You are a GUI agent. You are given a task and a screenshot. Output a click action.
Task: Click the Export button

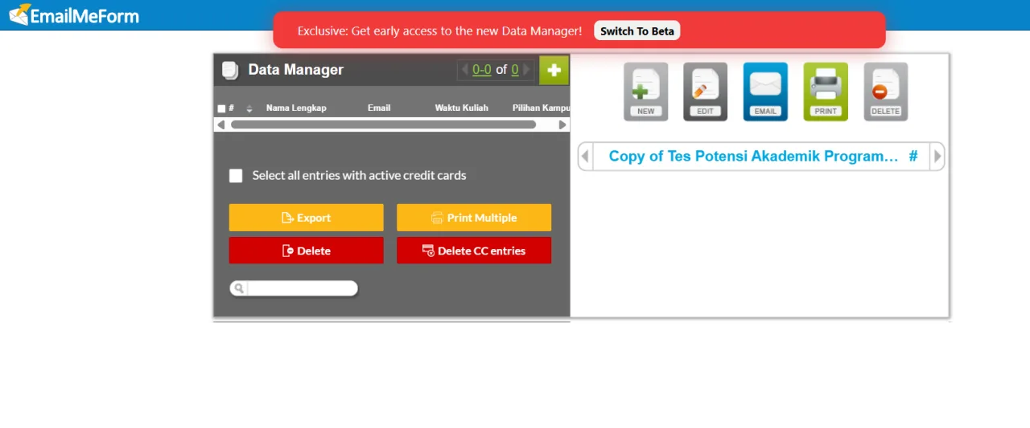click(307, 218)
